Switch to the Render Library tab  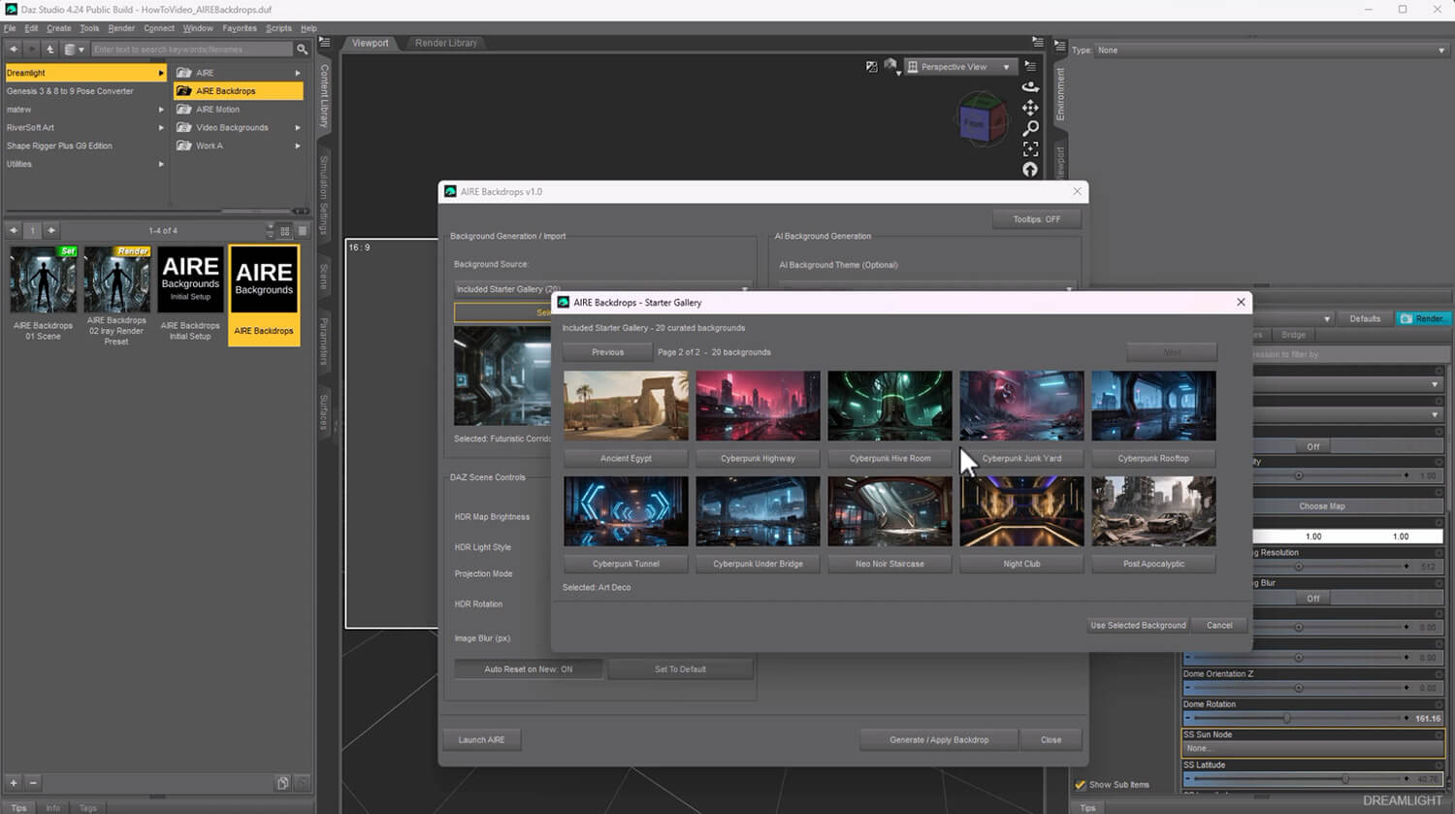(446, 43)
